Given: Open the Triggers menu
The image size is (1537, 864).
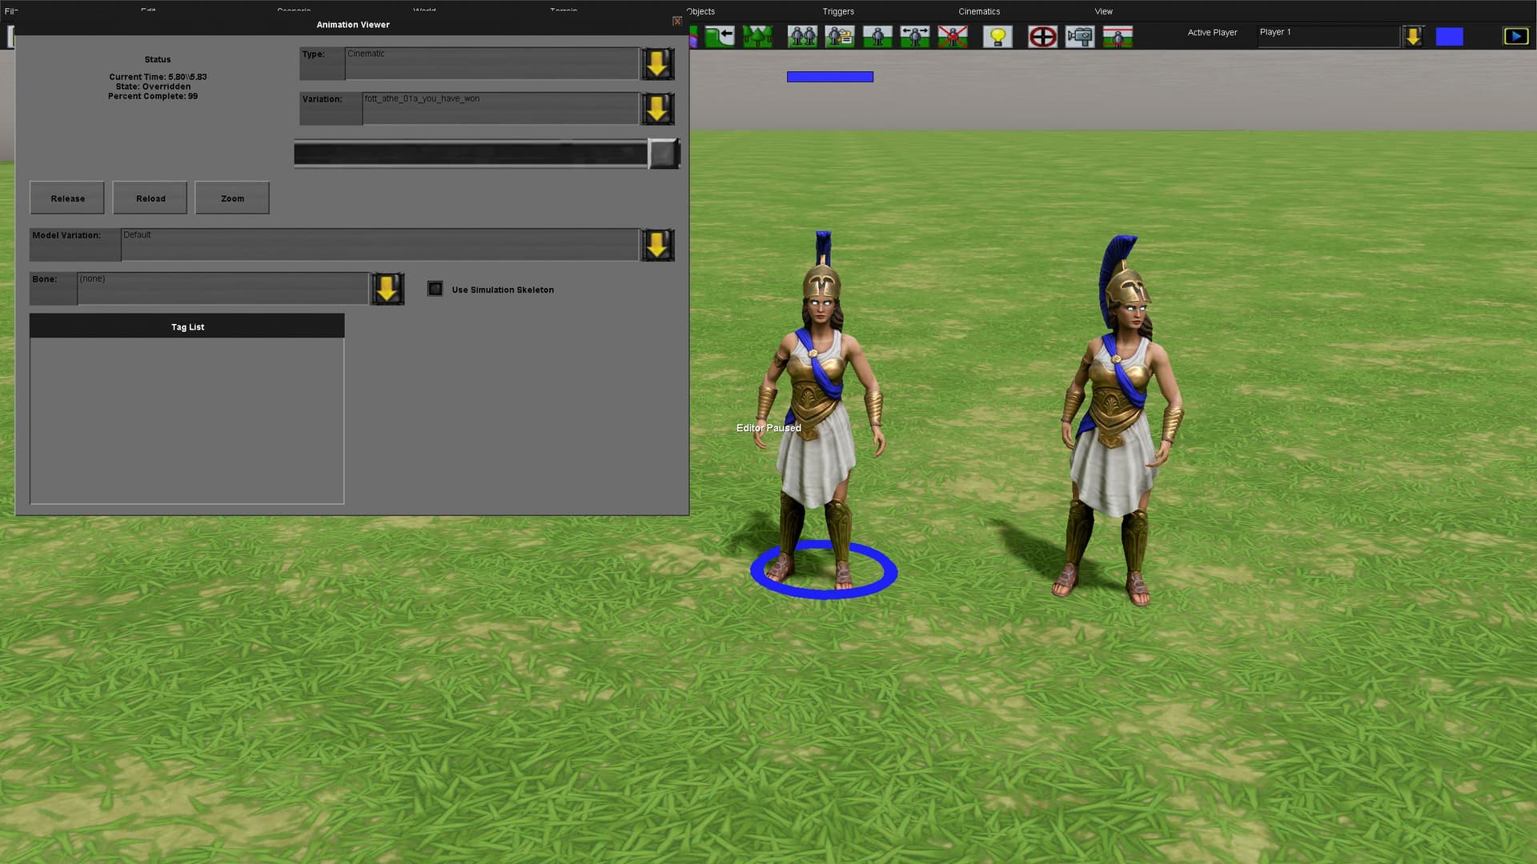Looking at the screenshot, I should 838,11.
